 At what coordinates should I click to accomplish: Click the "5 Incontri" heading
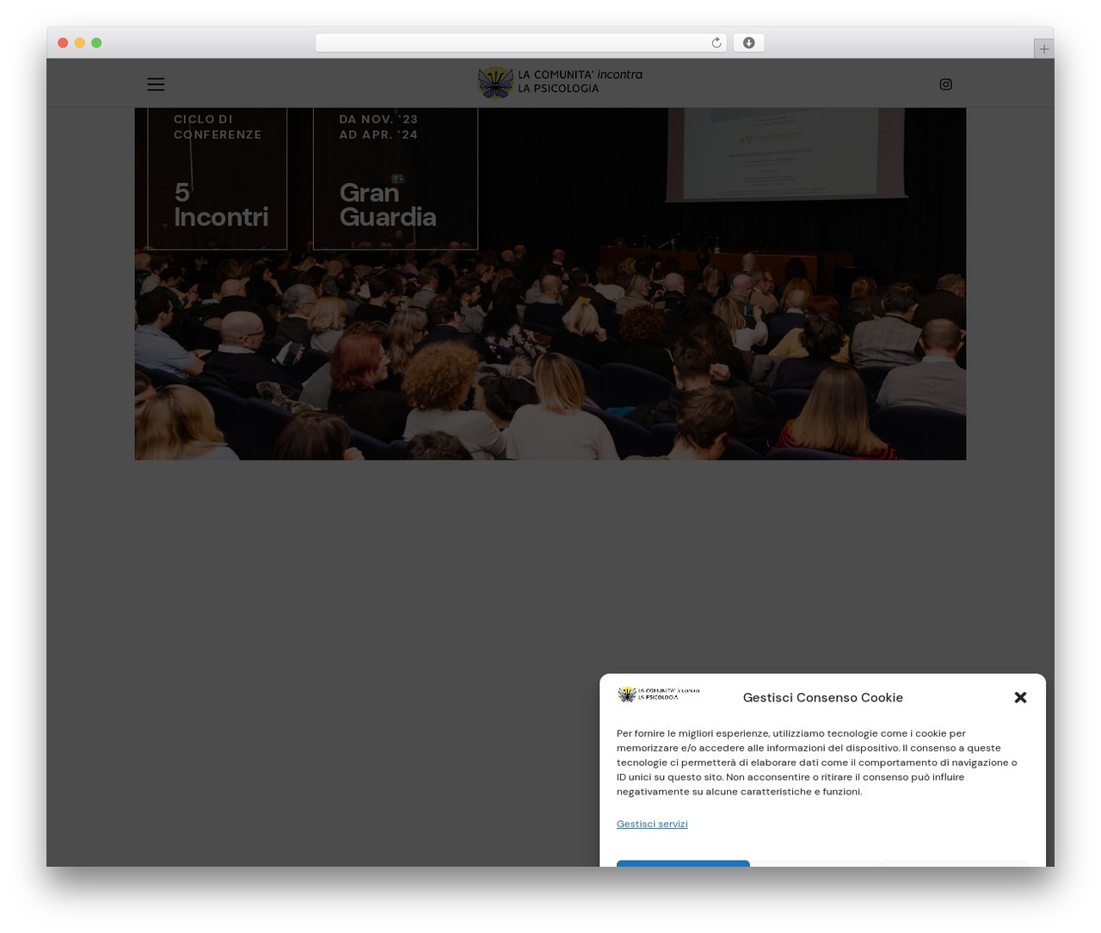point(221,204)
